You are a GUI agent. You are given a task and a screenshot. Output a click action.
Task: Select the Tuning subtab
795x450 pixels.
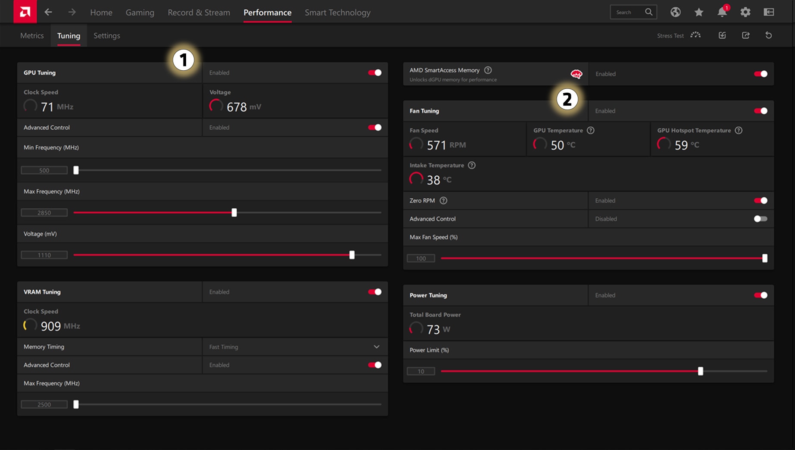pyautogui.click(x=69, y=36)
